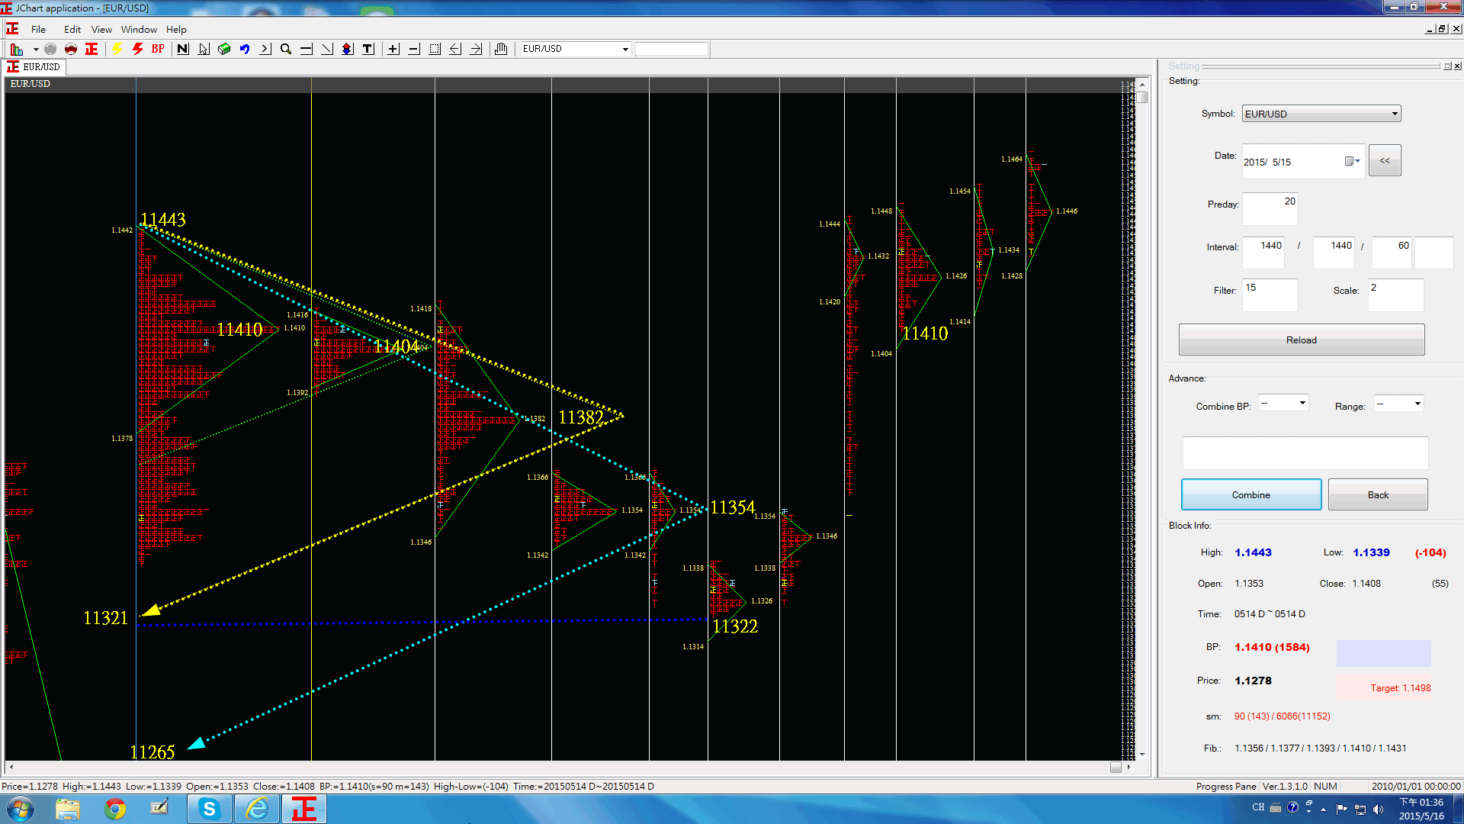Click the red lightning bolt icon
This screenshot has height=824, width=1464.
[138, 49]
